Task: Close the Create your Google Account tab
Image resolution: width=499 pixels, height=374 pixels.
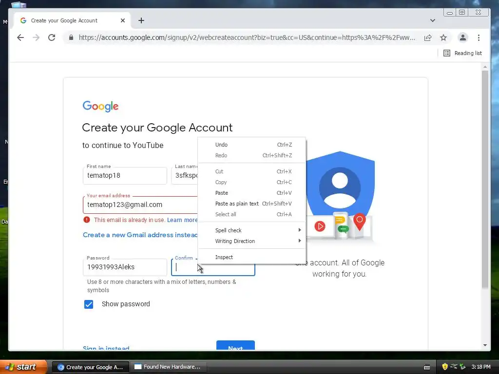Action: 123,20
